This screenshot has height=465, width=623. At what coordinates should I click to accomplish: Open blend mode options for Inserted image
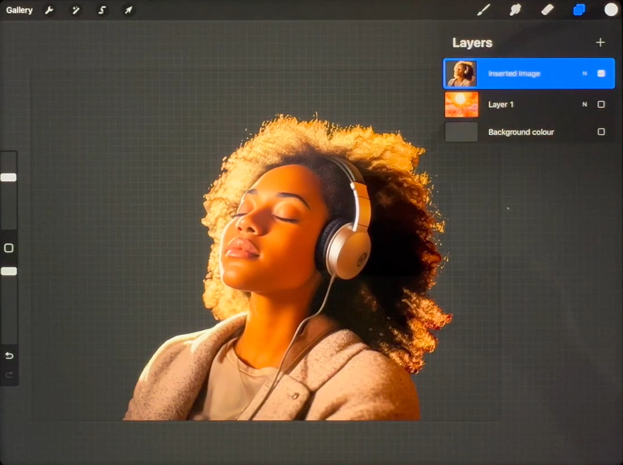(x=585, y=73)
